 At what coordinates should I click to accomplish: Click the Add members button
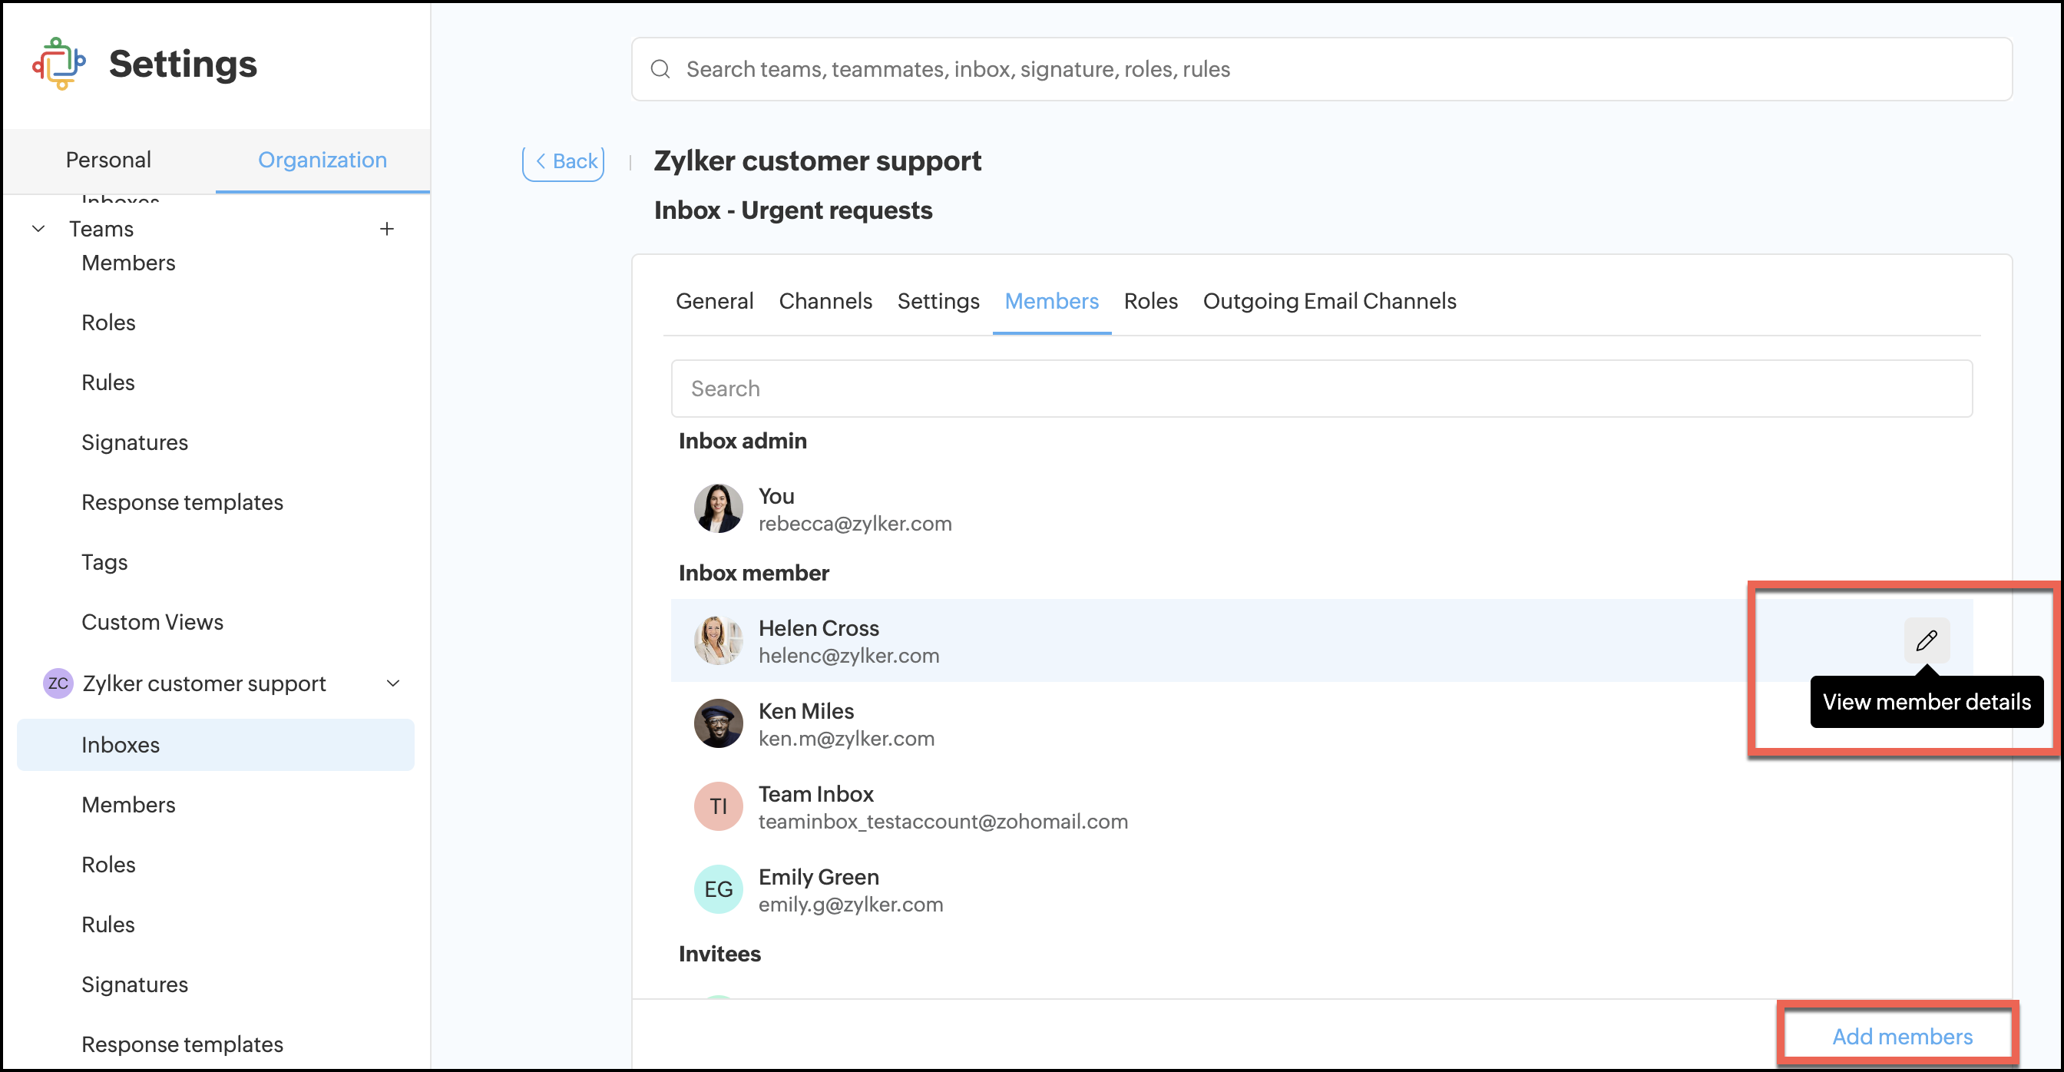(x=1902, y=1036)
